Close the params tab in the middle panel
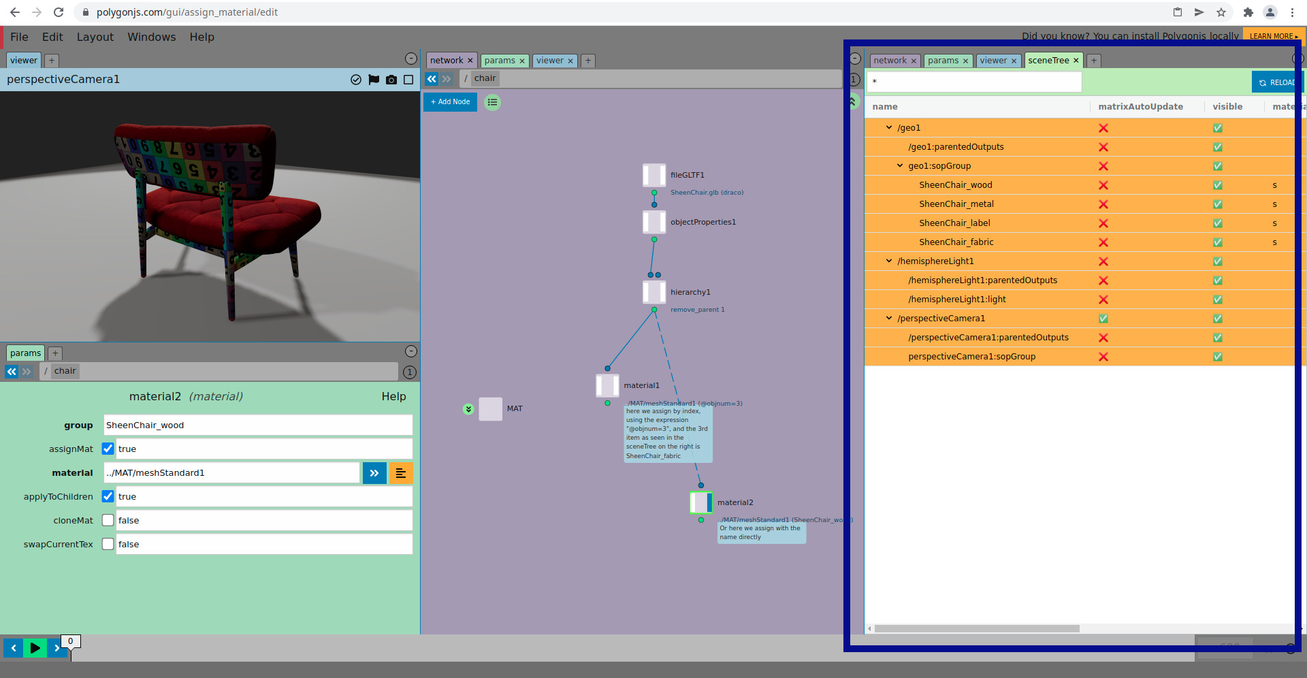This screenshot has width=1307, height=678. (522, 61)
